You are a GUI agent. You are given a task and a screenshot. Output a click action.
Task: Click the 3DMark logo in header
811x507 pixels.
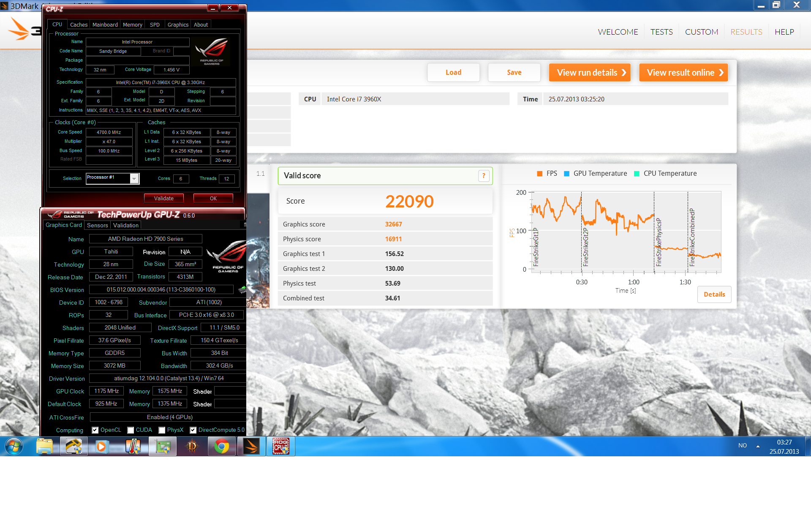(x=24, y=30)
